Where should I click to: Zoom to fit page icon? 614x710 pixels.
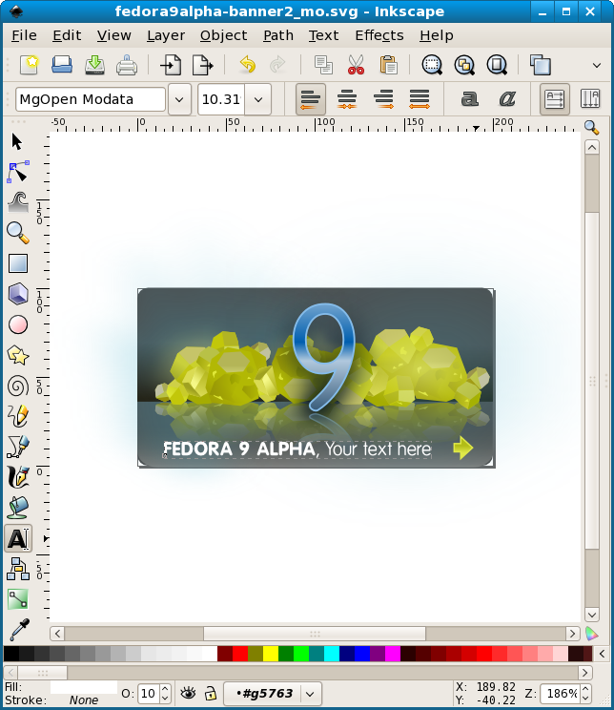click(497, 65)
